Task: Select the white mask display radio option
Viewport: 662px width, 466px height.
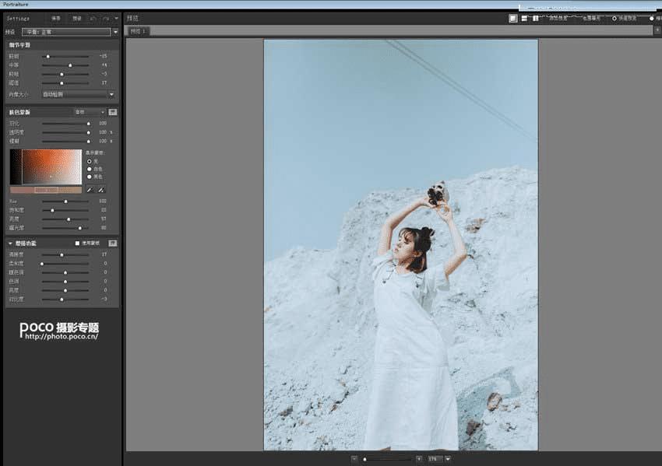Action: click(x=90, y=169)
